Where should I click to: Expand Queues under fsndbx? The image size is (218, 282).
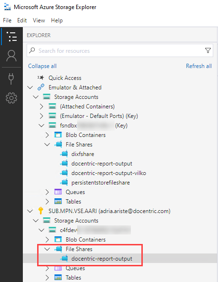tap(47, 192)
